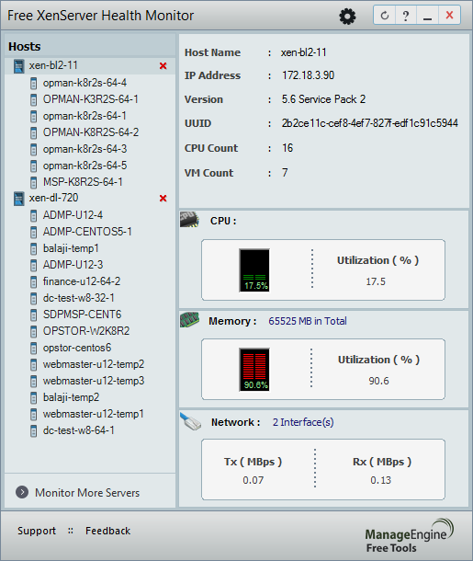
Task: Select VM opman-k8r2s-64-4
Action: (84, 83)
